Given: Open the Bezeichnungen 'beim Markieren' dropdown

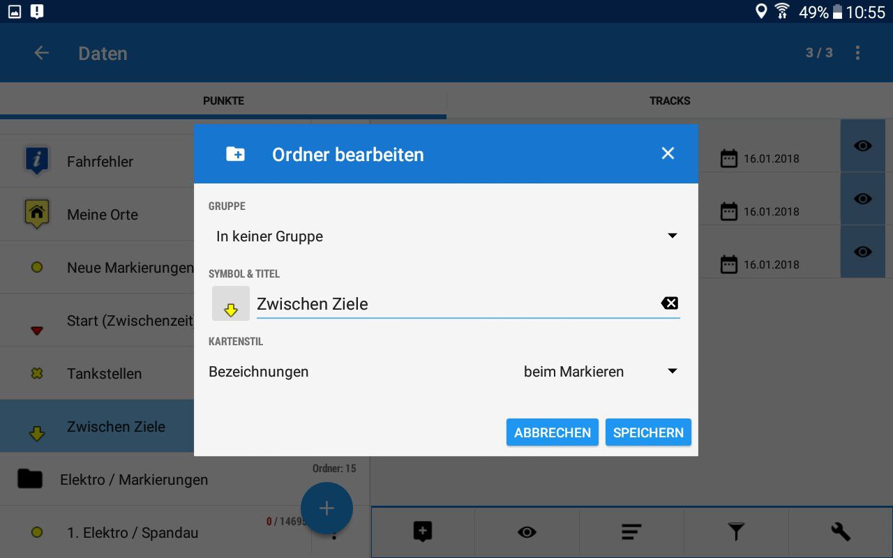Looking at the screenshot, I should coord(600,372).
